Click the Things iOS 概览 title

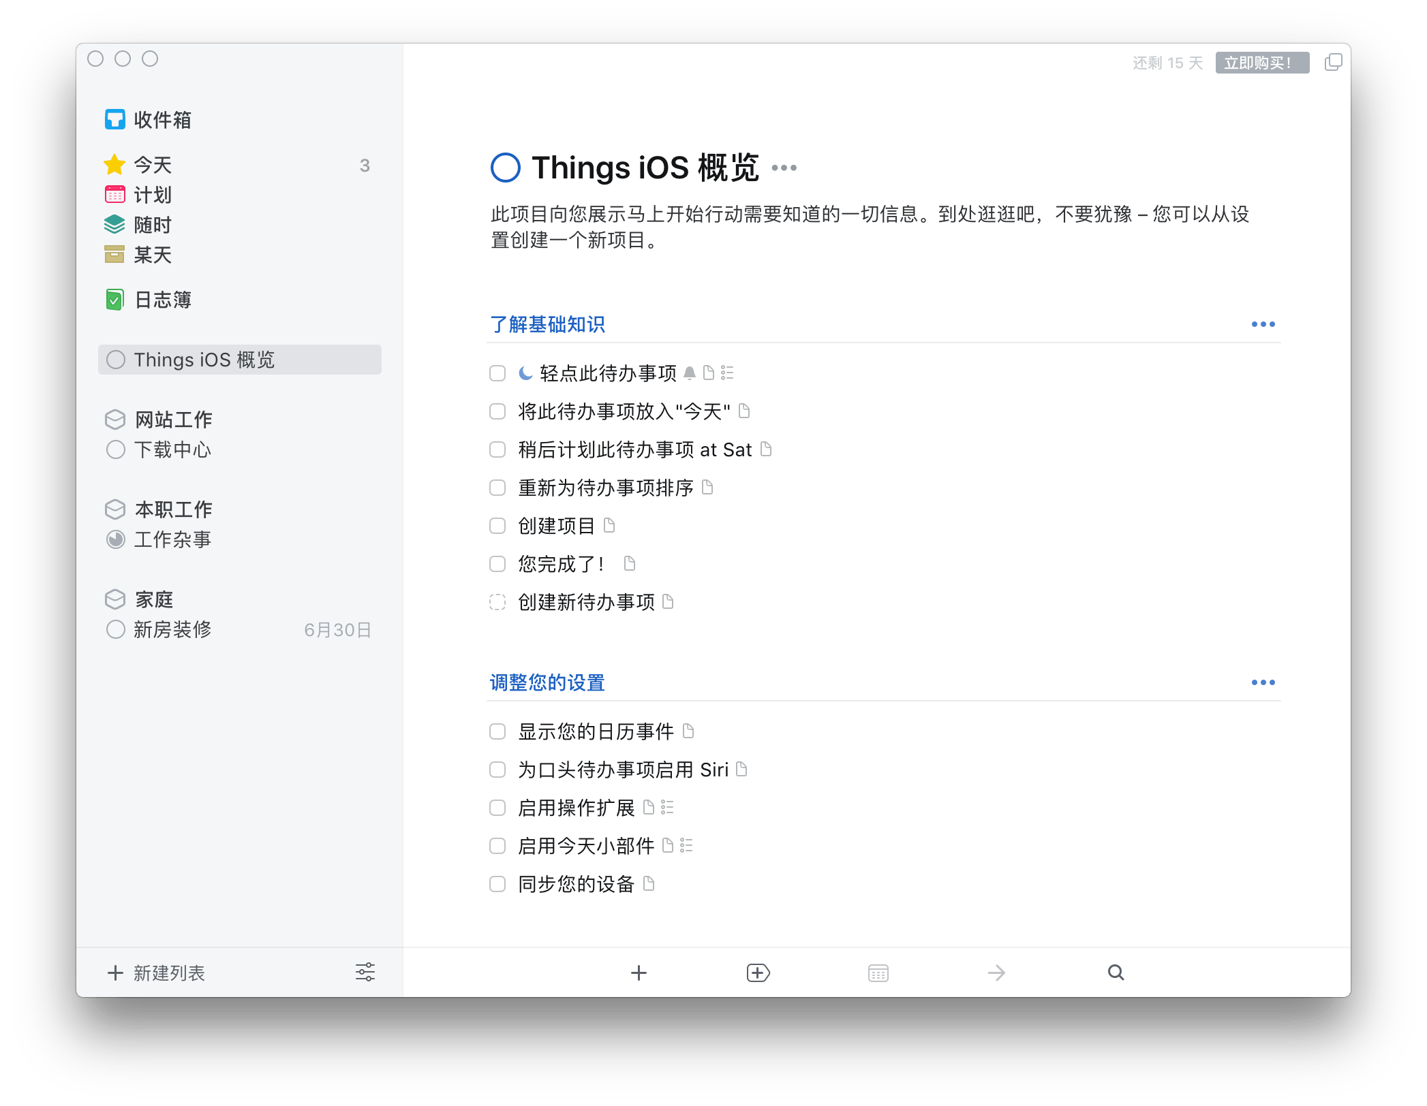click(645, 168)
